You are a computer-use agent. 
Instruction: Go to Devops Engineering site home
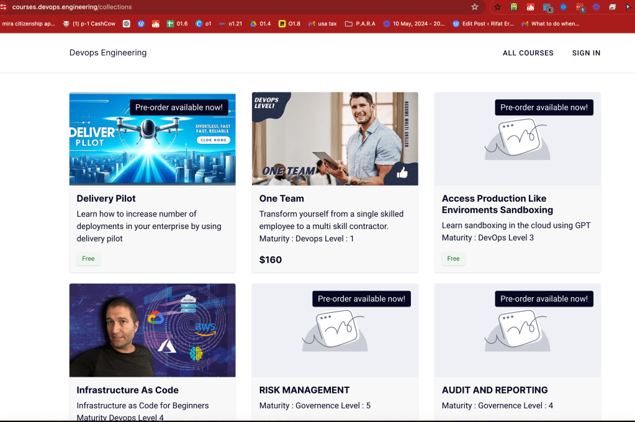pos(108,53)
